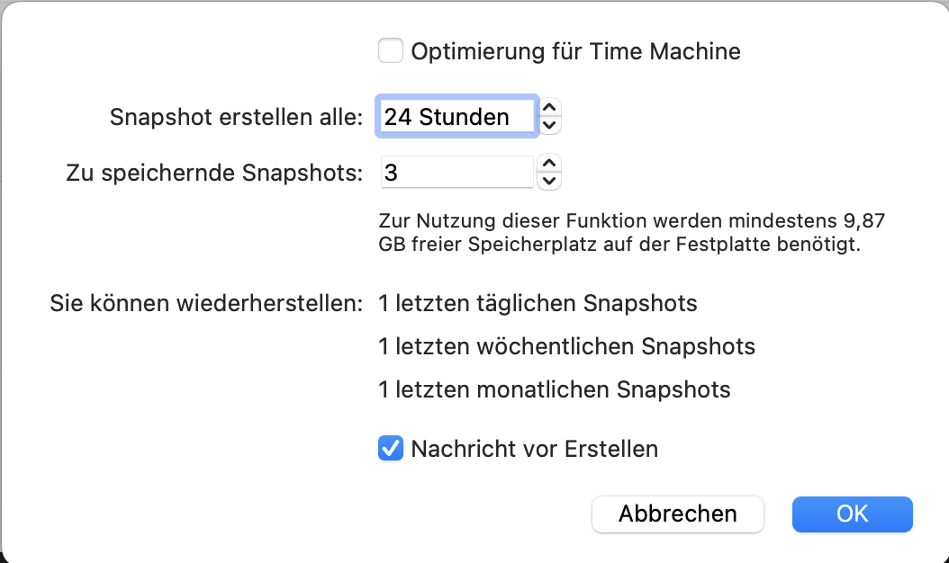Screen dimensions: 949x563
Task: Click the Nachricht vor Erstellen label text
Action: tap(534, 448)
